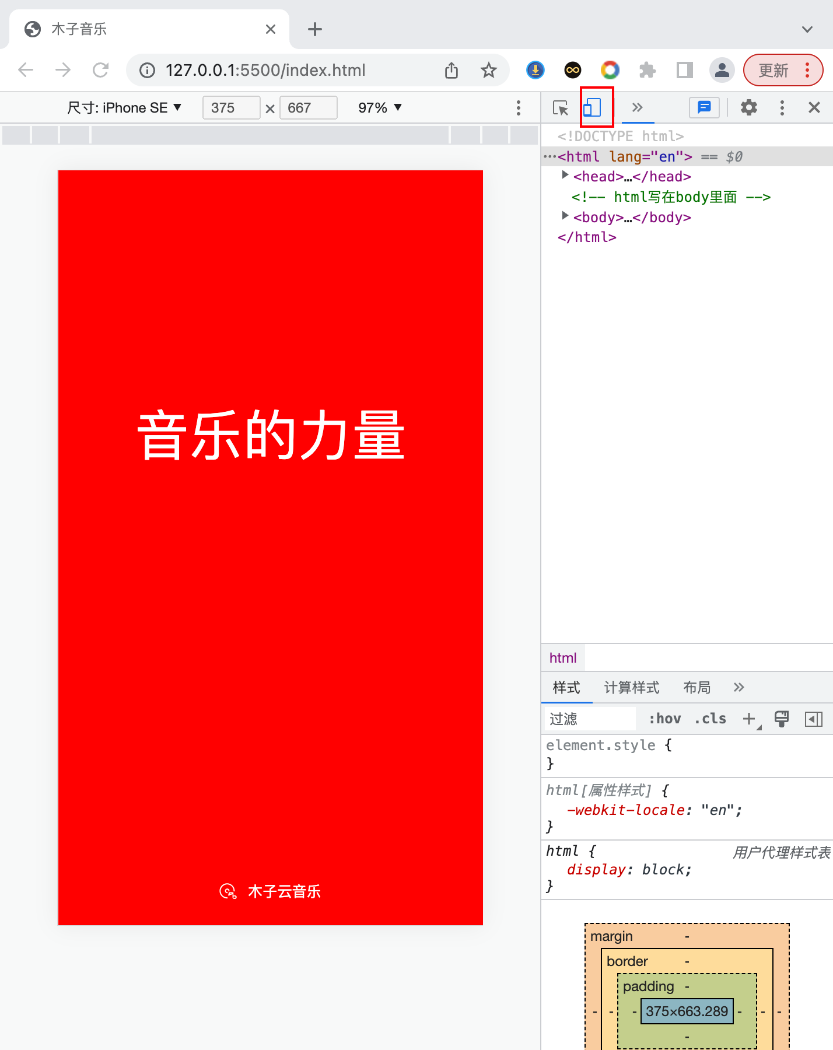Open the profile avatar menu
This screenshot has width=833, height=1050.
coord(722,71)
